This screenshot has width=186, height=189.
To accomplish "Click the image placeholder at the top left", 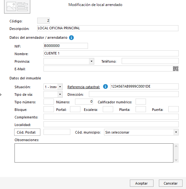I will 17,7.
